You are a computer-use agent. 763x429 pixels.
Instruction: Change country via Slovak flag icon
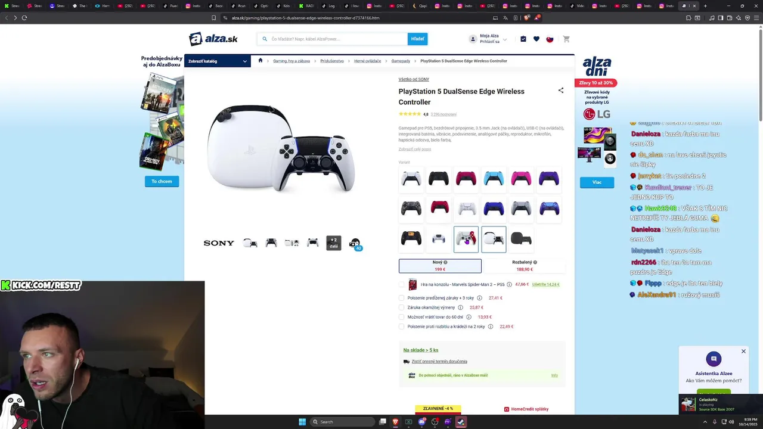[x=550, y=39]
